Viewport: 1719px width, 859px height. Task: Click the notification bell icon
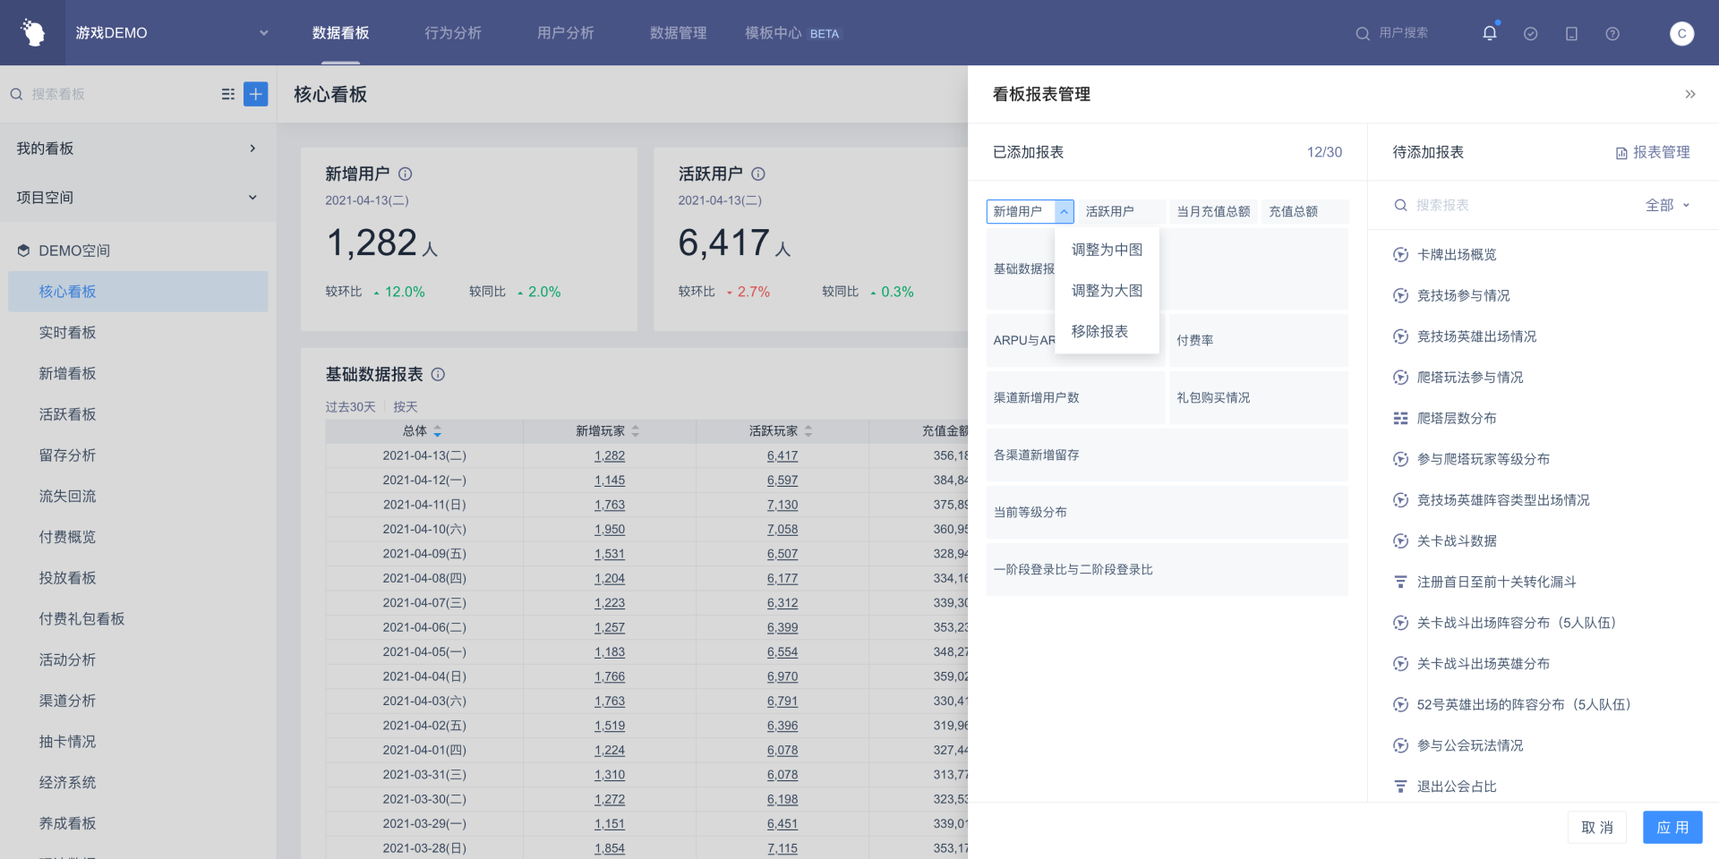[x=1489, y=33]
